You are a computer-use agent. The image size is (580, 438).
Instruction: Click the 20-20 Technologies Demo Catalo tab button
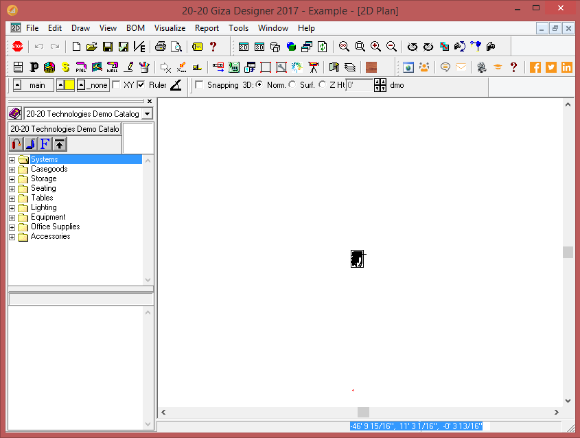[x=65, y=129]
